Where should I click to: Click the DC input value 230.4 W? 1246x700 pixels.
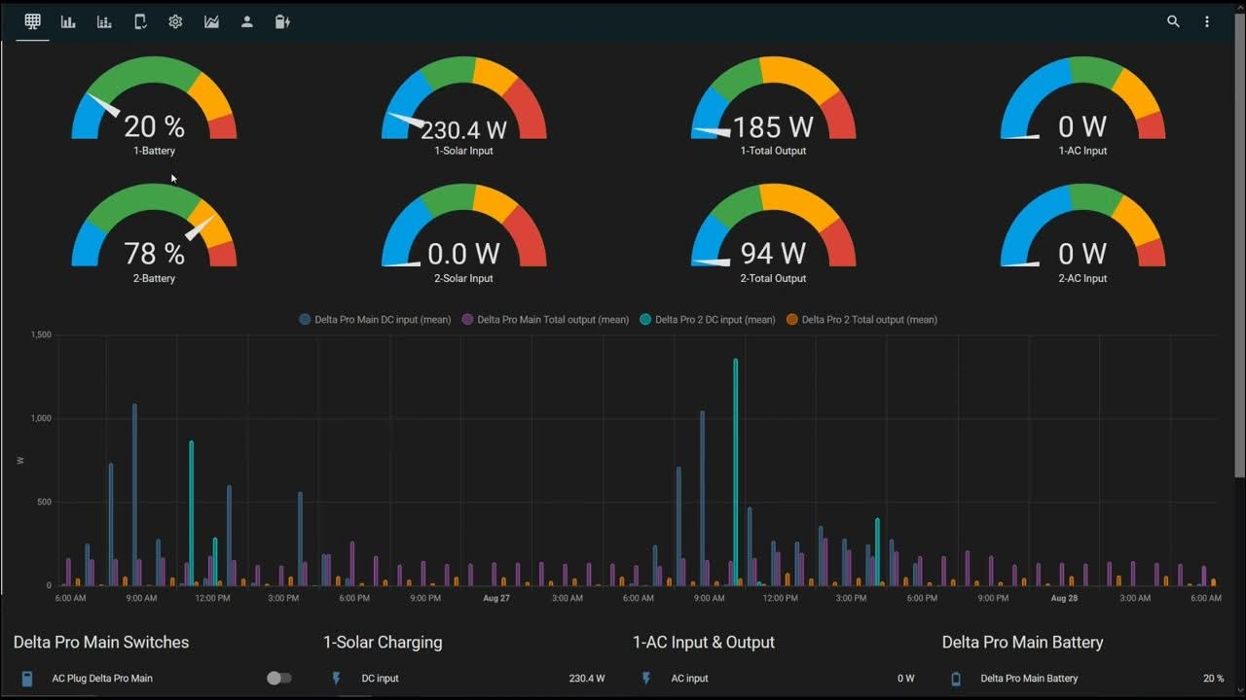587,679
